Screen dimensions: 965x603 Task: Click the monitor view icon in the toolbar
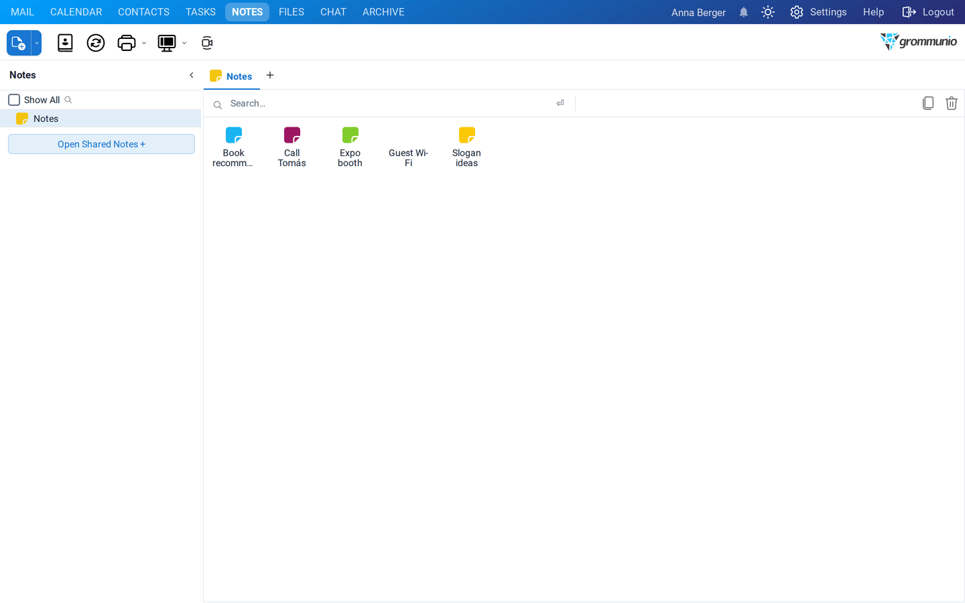(x=166, y=43)
